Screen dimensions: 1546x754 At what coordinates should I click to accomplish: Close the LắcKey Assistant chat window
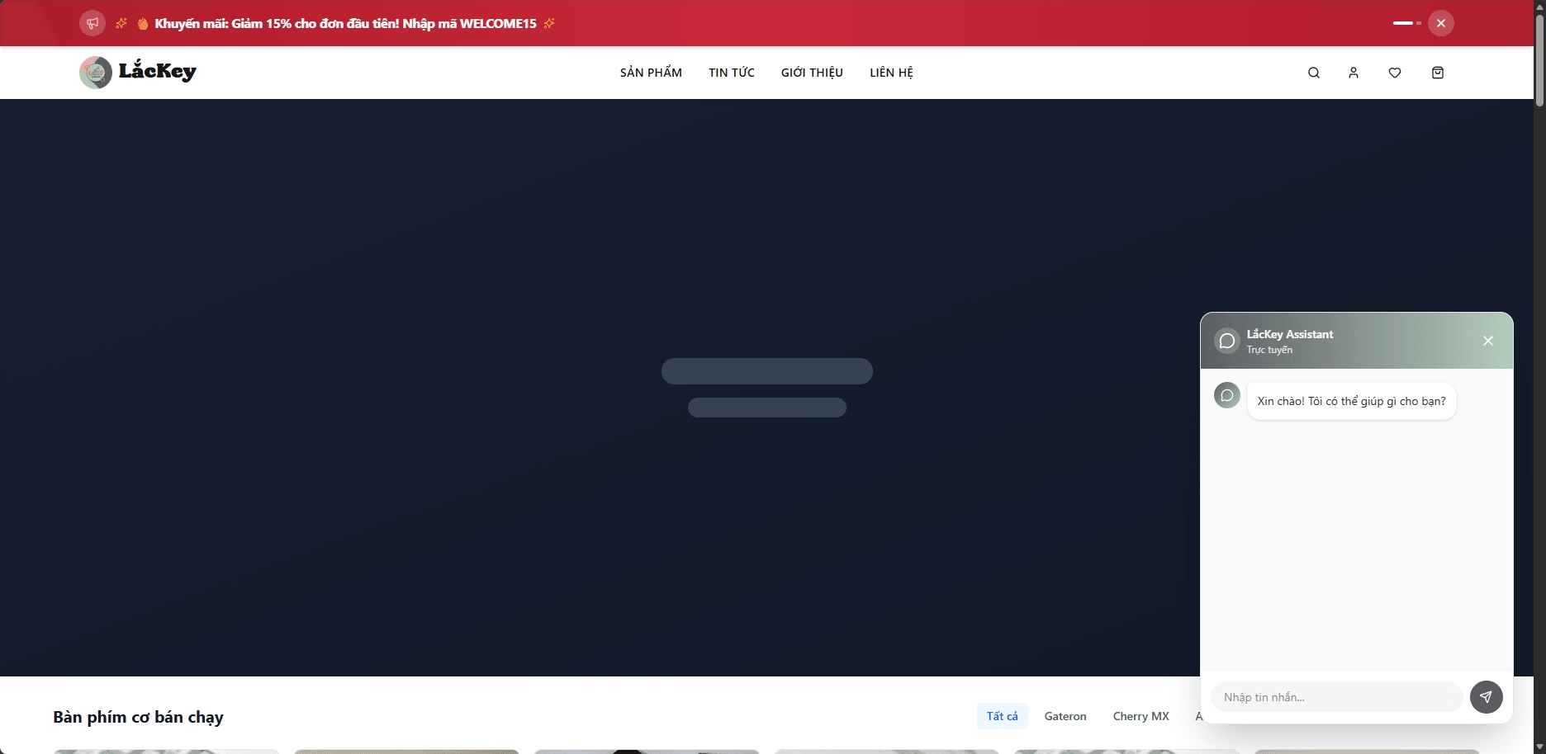[x=1488, y=341]
